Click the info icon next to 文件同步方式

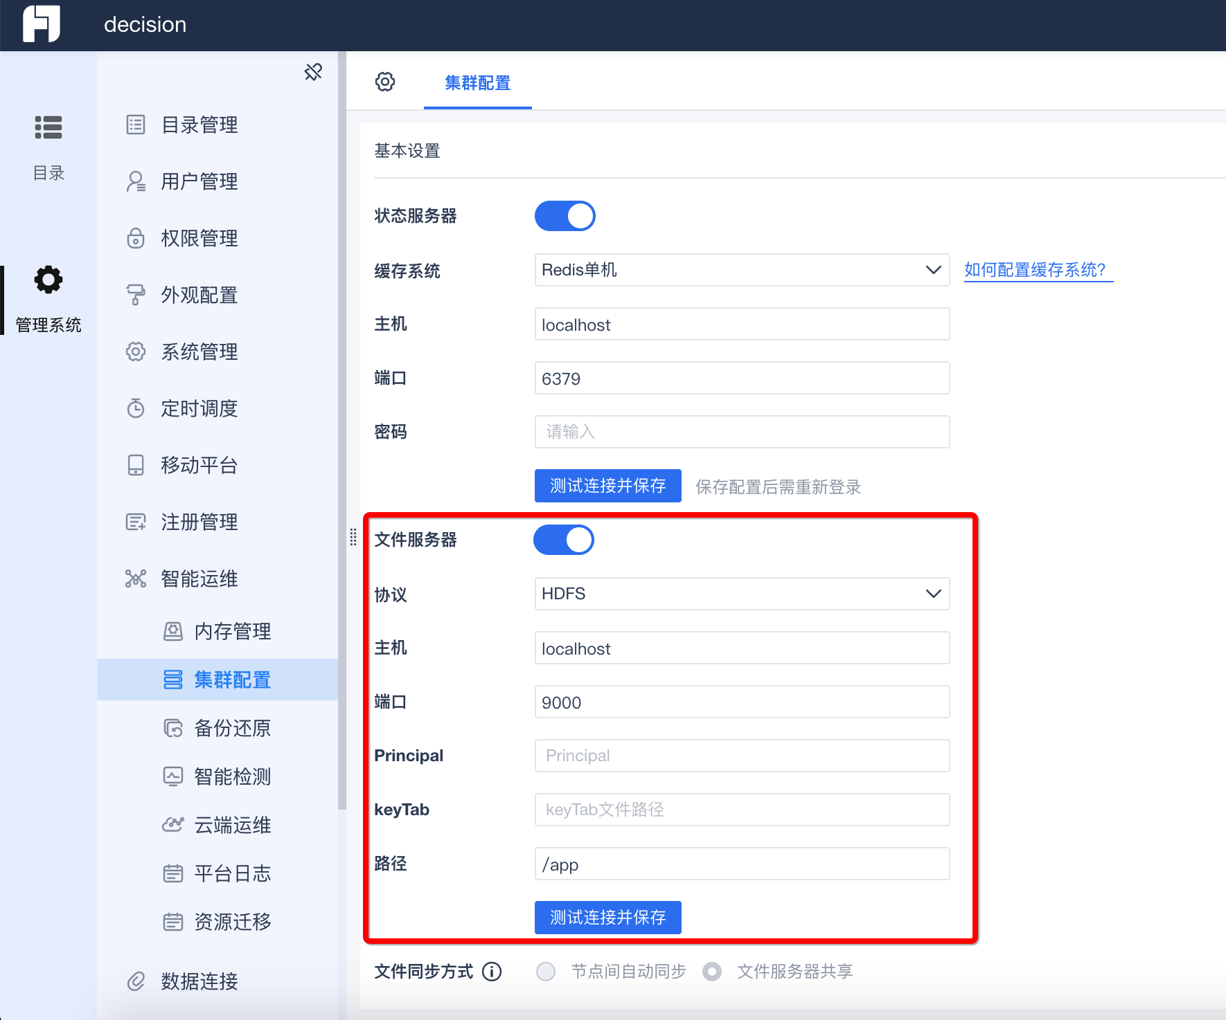click(x=492, y=972)
